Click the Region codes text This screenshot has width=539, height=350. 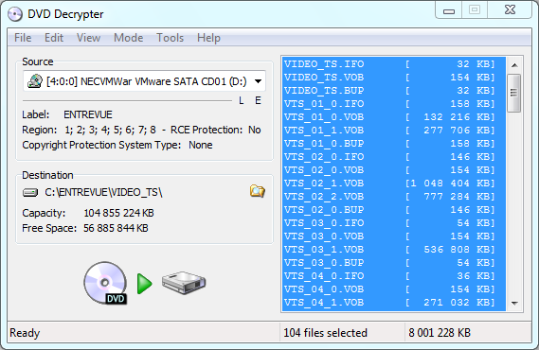pos(110,130)
